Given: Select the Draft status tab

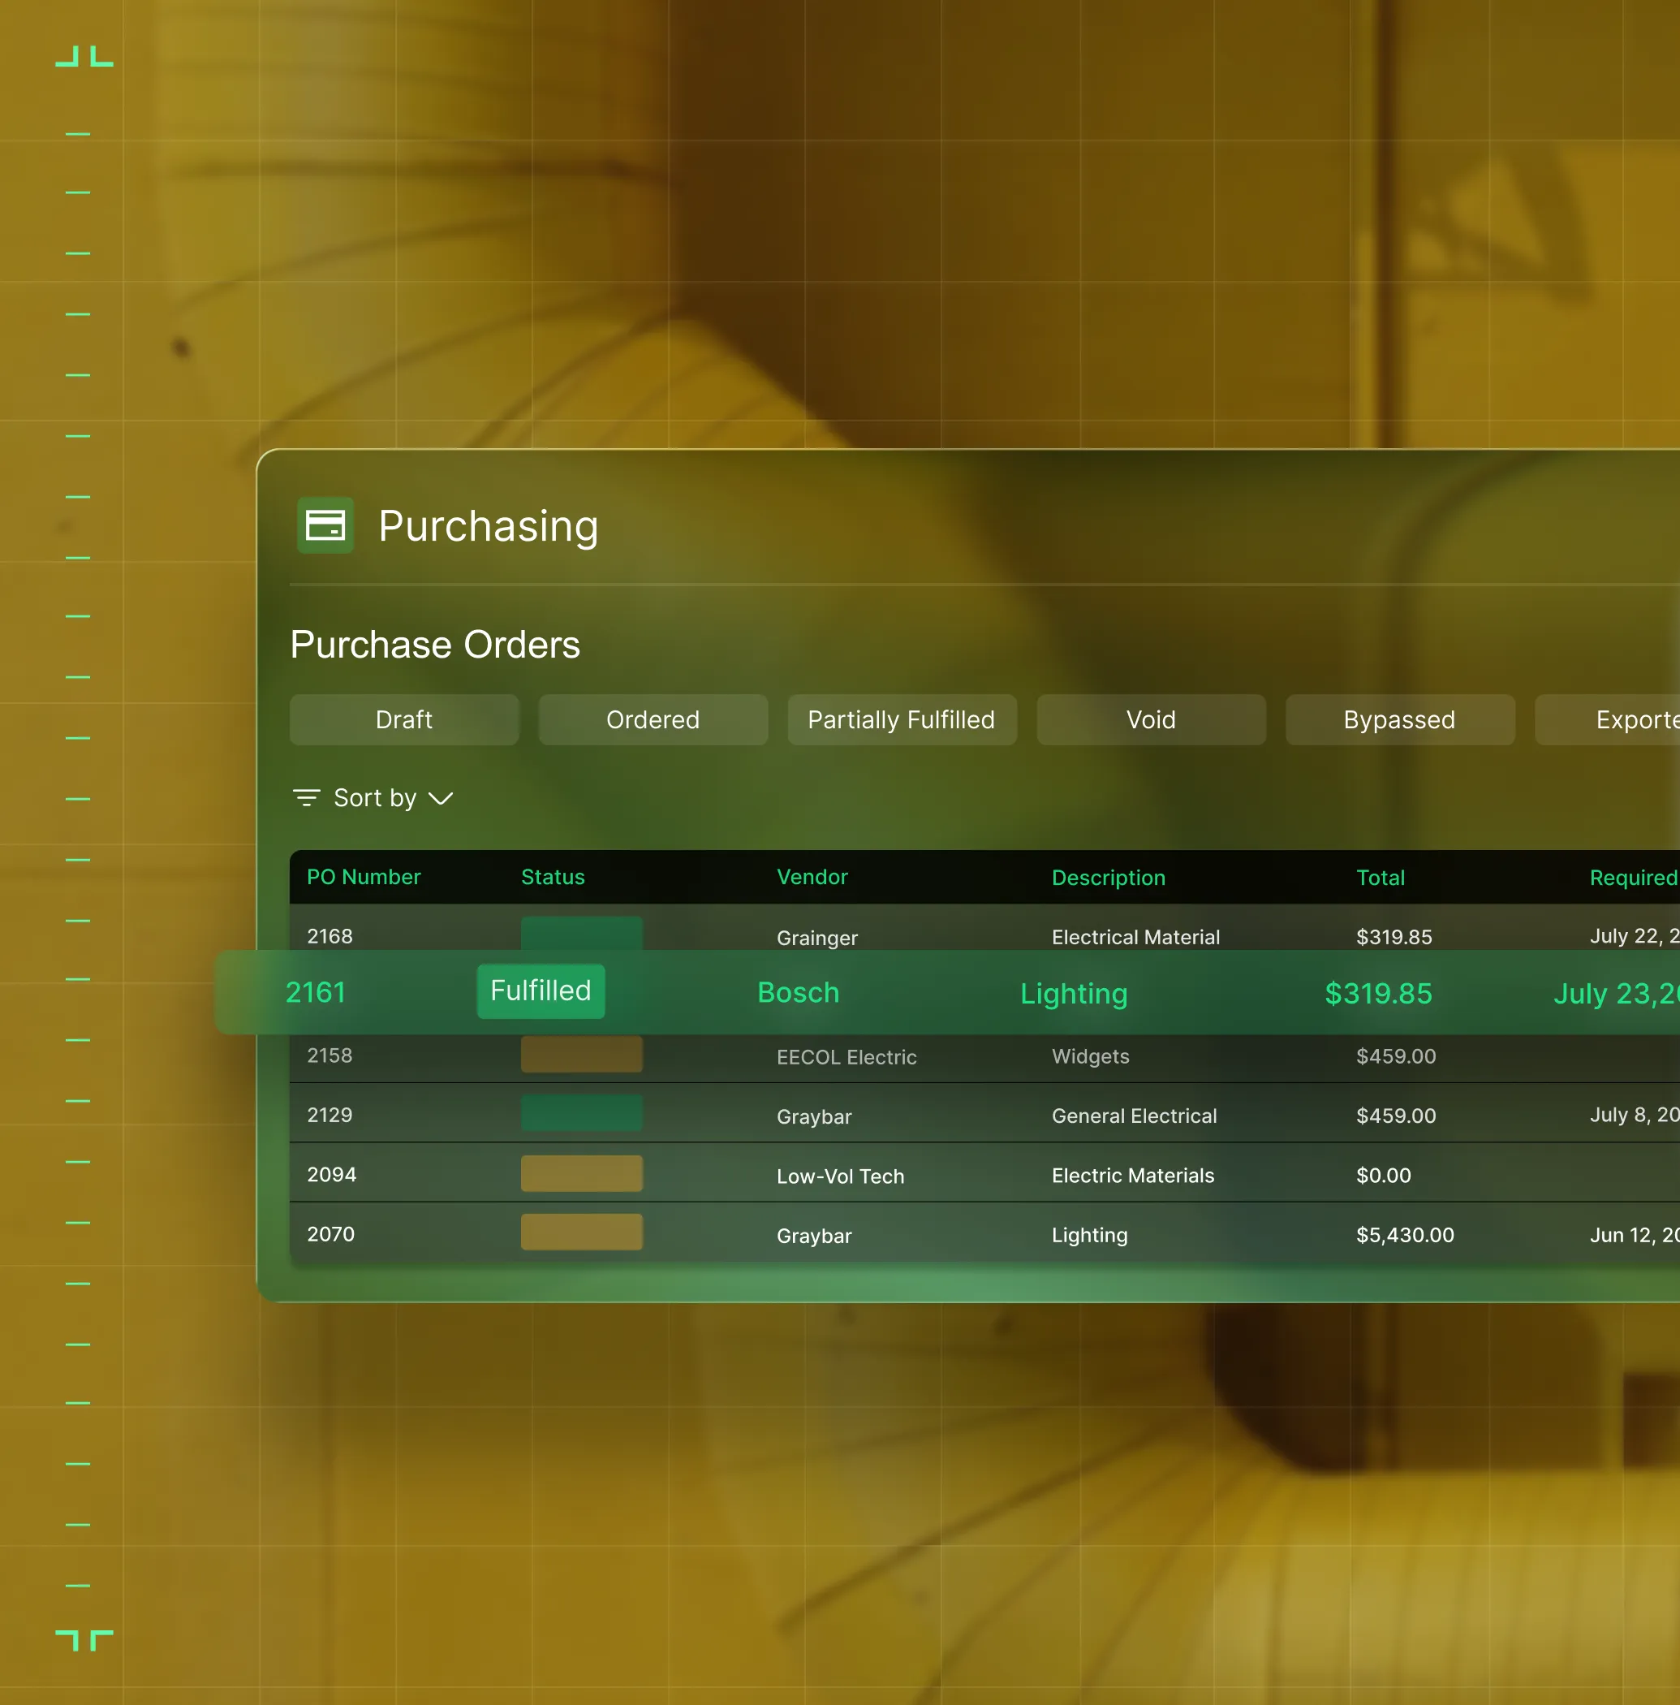Looking at the screenshot, I should 404,719.
